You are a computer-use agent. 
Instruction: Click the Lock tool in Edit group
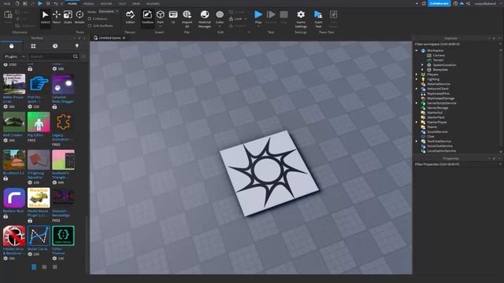pos(236,19)
